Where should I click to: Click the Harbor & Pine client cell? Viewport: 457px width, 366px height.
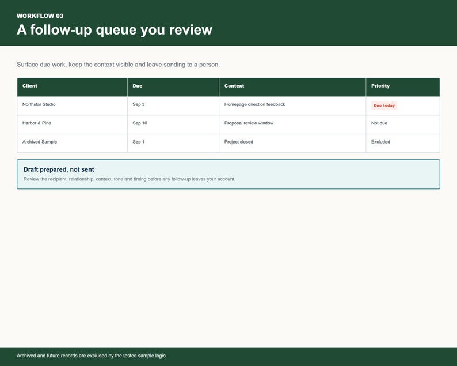73,124
